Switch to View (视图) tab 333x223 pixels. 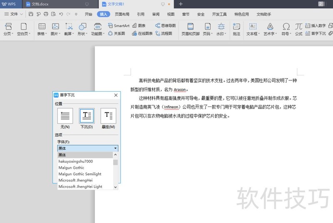[x=171, y=14]
